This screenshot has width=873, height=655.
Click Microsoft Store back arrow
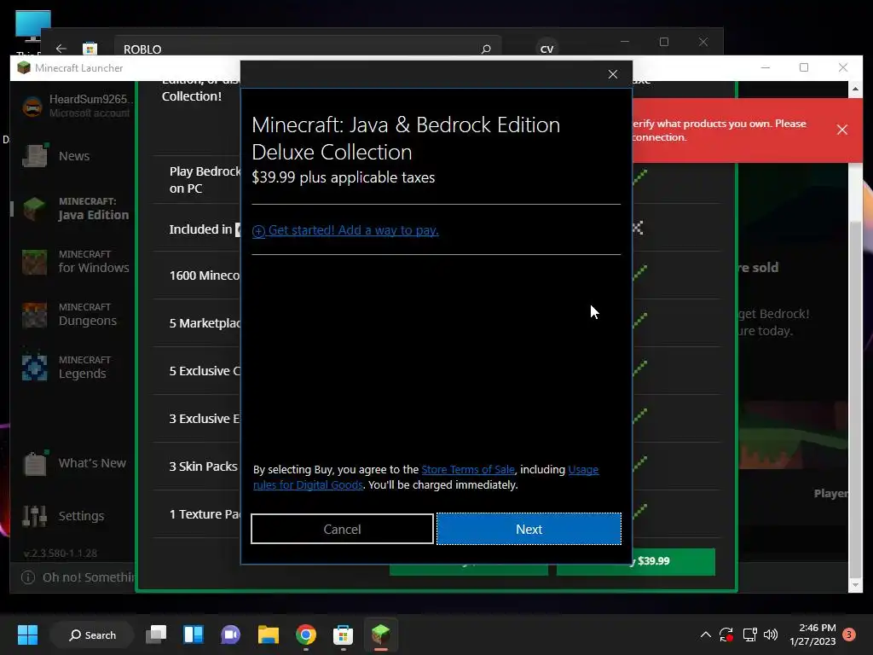point(61,49)
